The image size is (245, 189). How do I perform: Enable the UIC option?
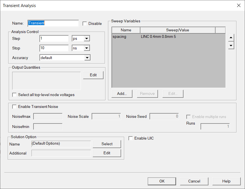point(130,138)
